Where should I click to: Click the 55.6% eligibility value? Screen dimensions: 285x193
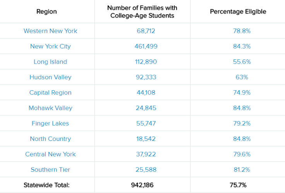click(x=242, y=62)
